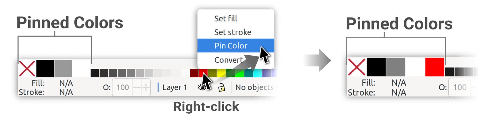The image size is (493, 120).
Task: Click the newly pinned red swatch in right palette
Action: tap(435, 67)
